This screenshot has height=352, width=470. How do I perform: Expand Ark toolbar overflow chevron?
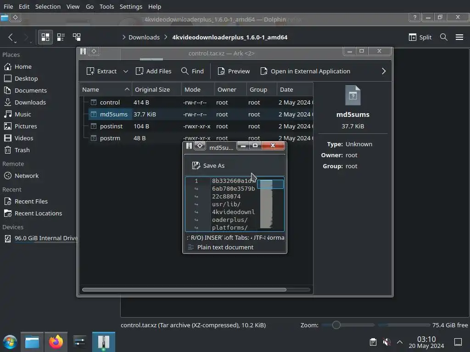click(x=383, y=71)
